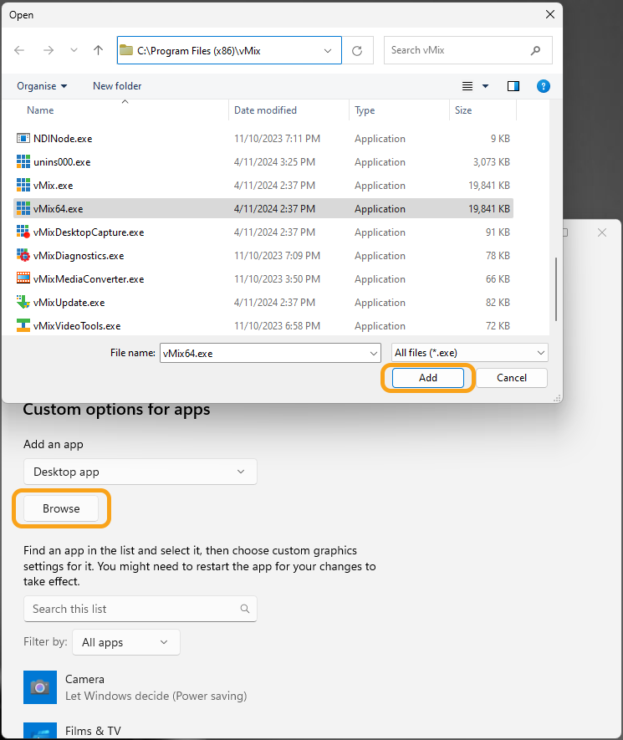The width and height of the screenshot is (623, 740).
Task: Click the vMixDiagnostics.exe file icon
Action: tap(23, 256)
